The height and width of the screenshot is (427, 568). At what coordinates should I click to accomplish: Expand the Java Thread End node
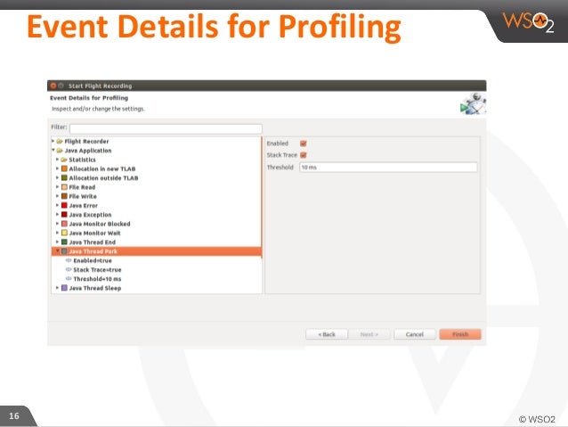tap(57, 242)
